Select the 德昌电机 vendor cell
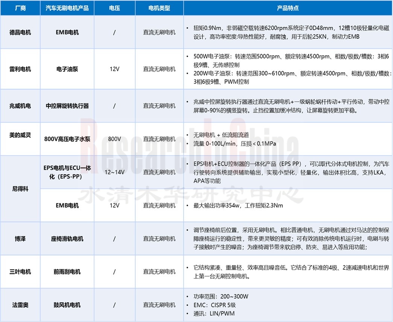The width and height of the screenshot is (393, 322). pos(21,32)
